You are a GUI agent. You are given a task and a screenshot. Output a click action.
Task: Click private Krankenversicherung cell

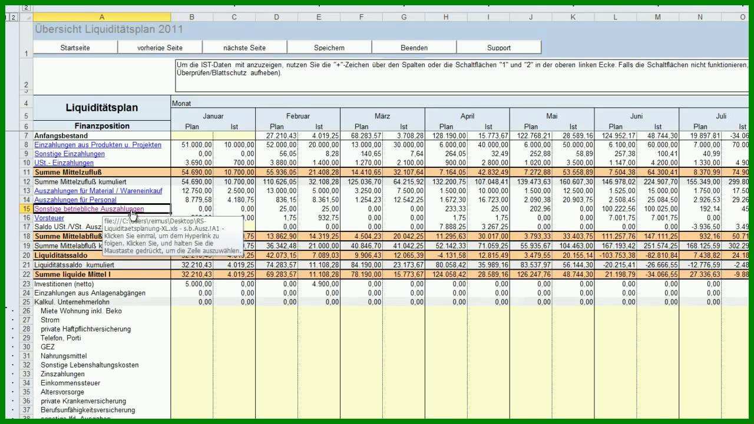(102, 401)
